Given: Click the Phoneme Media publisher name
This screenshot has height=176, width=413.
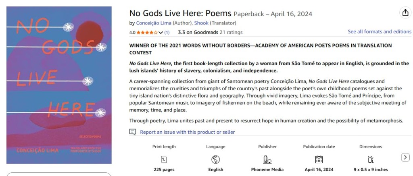Looking at the screenshot, I should pos(267,170).
